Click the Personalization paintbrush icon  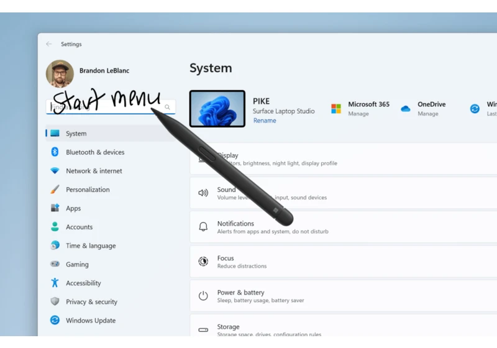[55, 189]
